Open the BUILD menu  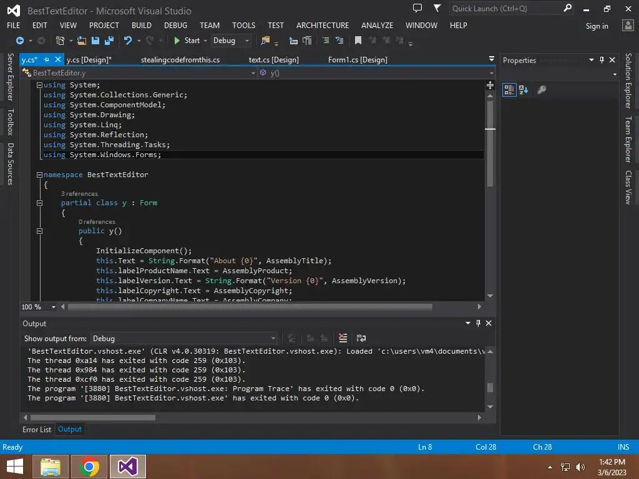tap(142, 25)
